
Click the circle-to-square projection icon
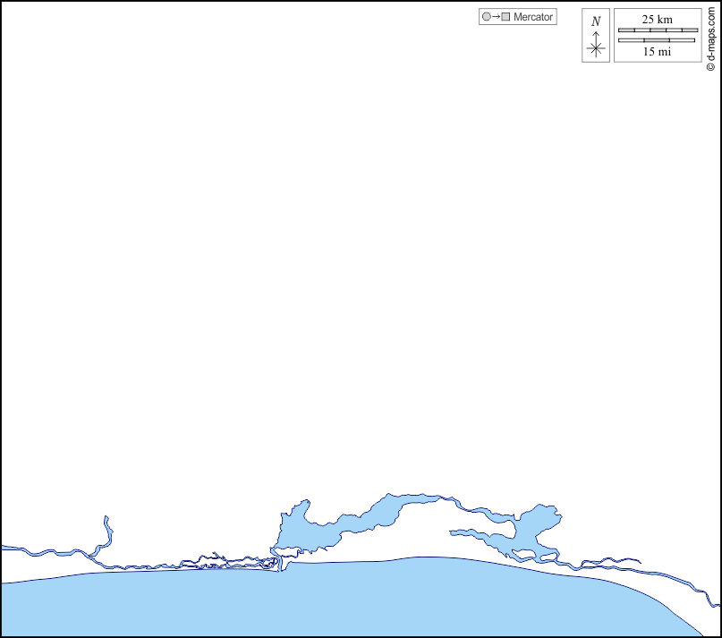496,17
